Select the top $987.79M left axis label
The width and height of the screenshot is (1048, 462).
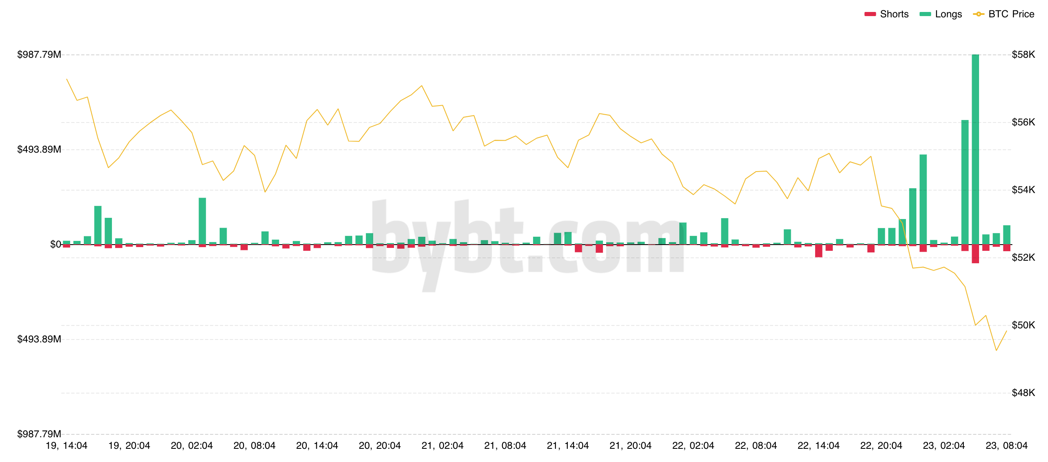point(39,54)
